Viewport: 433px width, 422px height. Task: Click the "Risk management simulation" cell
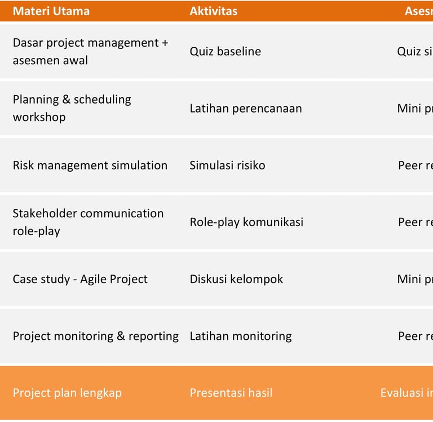pos(90,165)
